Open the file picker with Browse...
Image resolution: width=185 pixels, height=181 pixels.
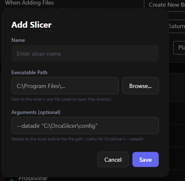click(x=141, y=86)
